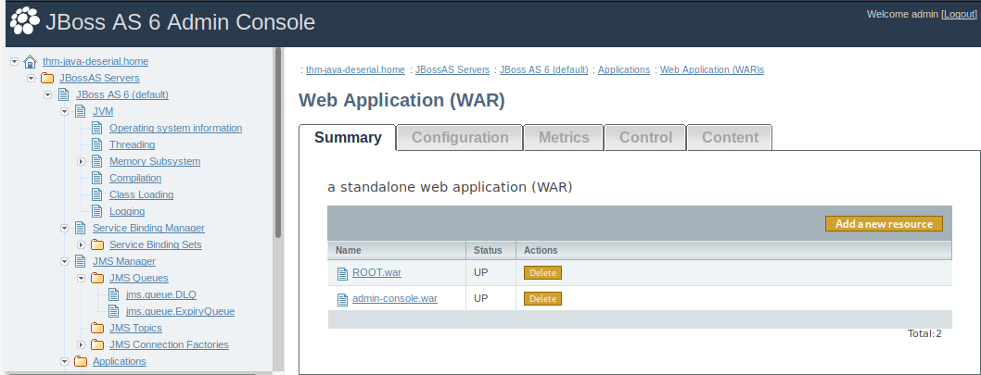This screenshot has width=981, height=375.
Task: Expand the Memory Subsystem tree node
Action: point(81,161)
